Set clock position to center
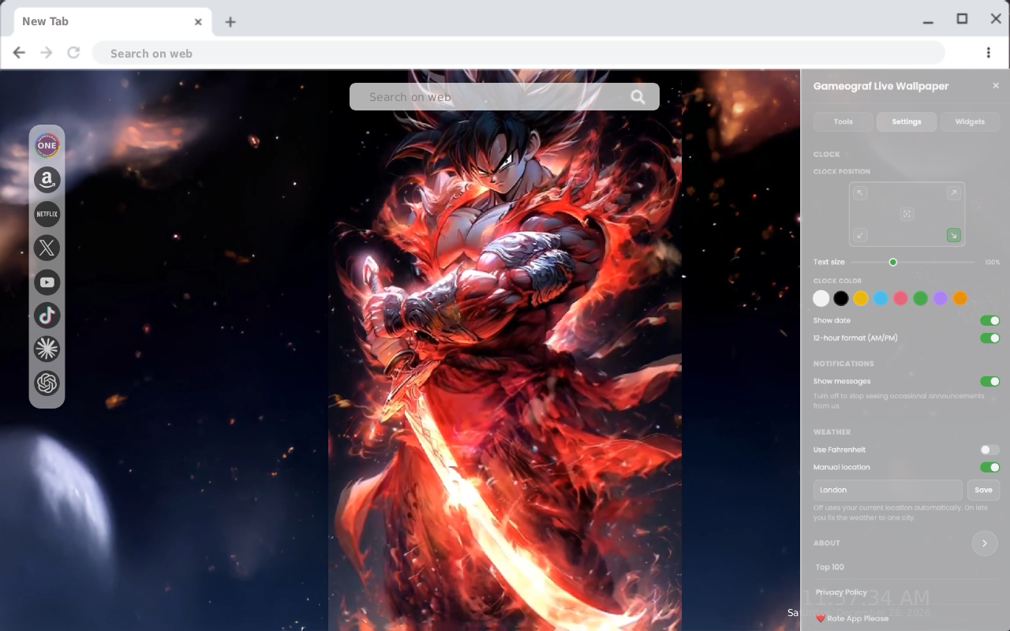This screenshot has height=631, width=1010. click(907, 214)
